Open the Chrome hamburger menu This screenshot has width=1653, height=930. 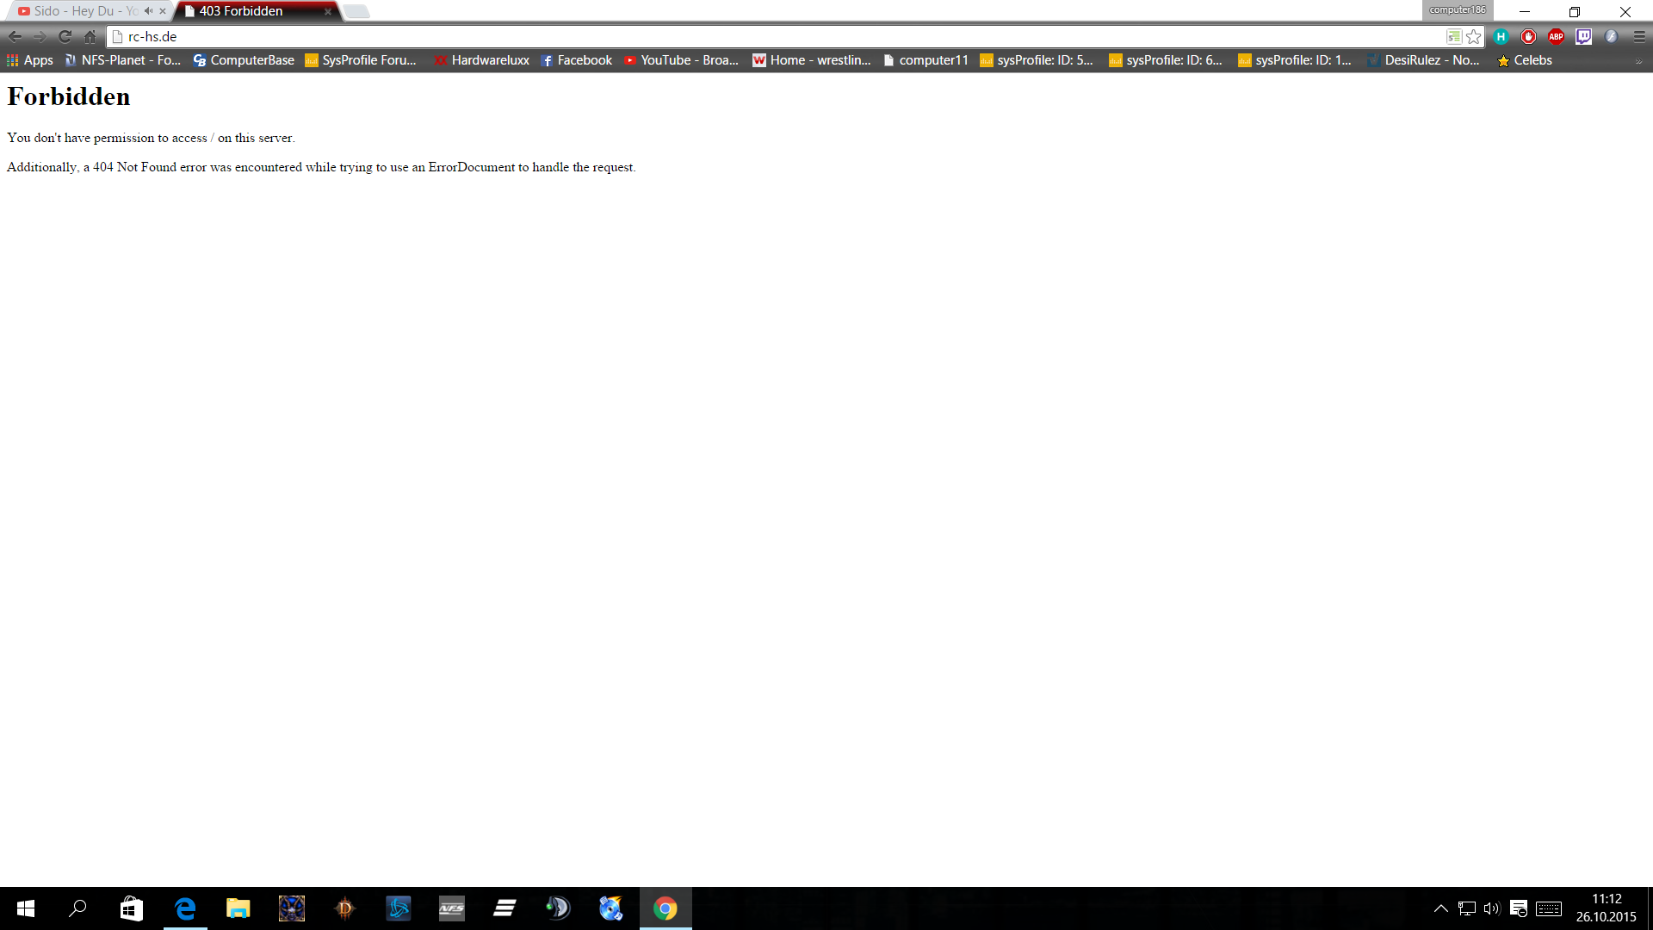click(x=1639, y=36)
